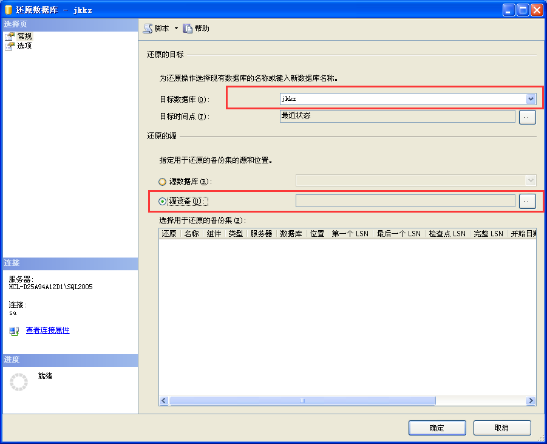Click the 源设备 path field
Viewport: 547px width, 444px height.
point(406,201)
